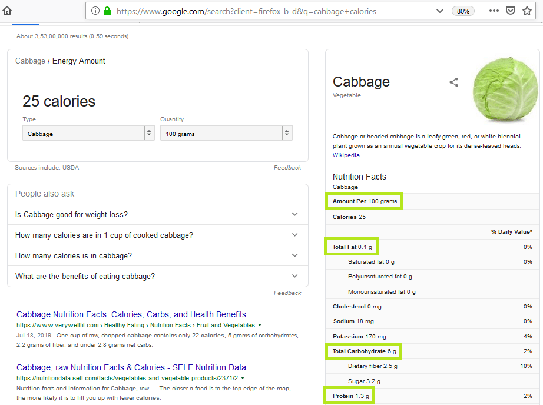This screenshot has width=543, height=405.
Task: Open the page information icon
Action: (95, 11)
